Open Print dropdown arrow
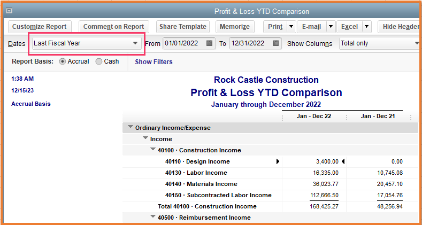 tap(291, 27)
